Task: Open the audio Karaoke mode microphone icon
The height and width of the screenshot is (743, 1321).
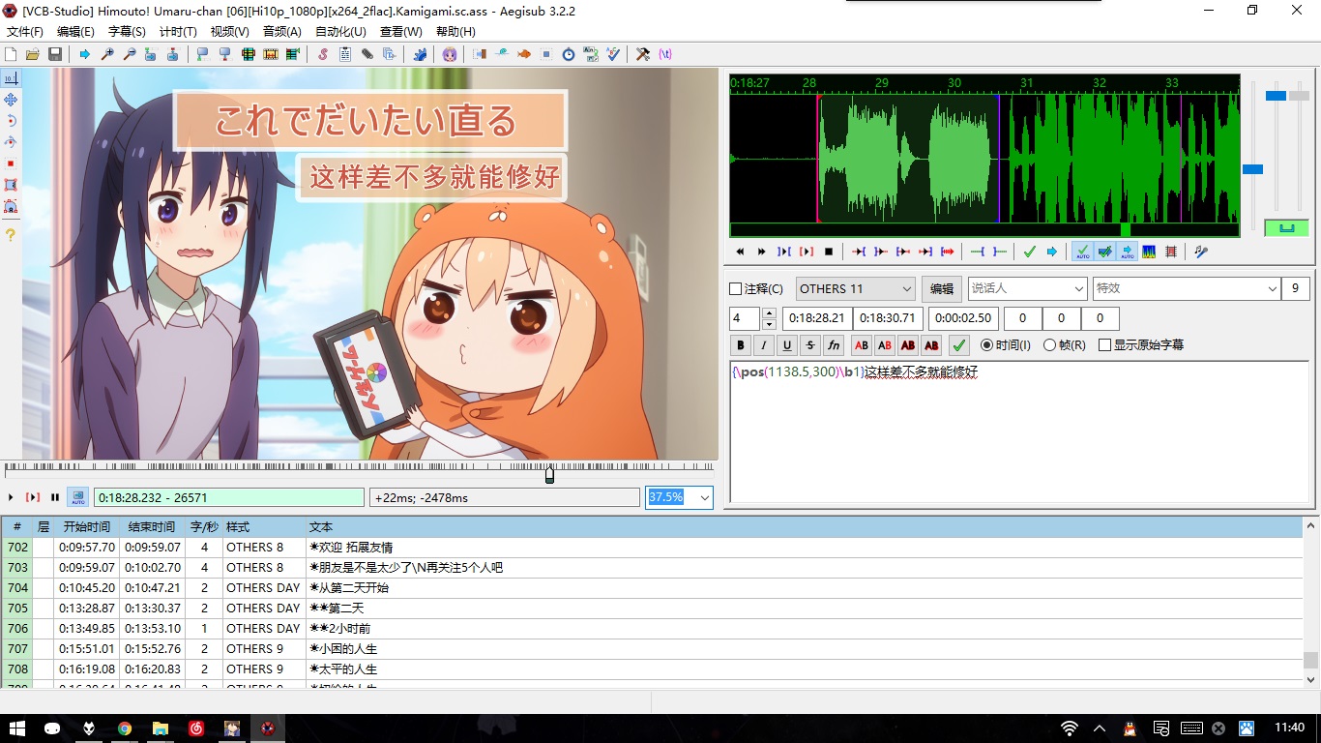Action: 1200,252
